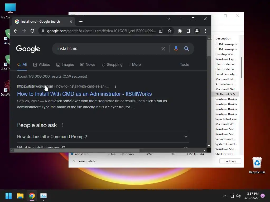Start voice search with microphone
This screenshot has width=270, height=202.
pos(176,49)
